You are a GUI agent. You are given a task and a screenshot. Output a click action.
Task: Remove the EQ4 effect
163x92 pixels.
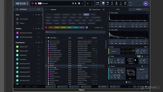[147, 47]
